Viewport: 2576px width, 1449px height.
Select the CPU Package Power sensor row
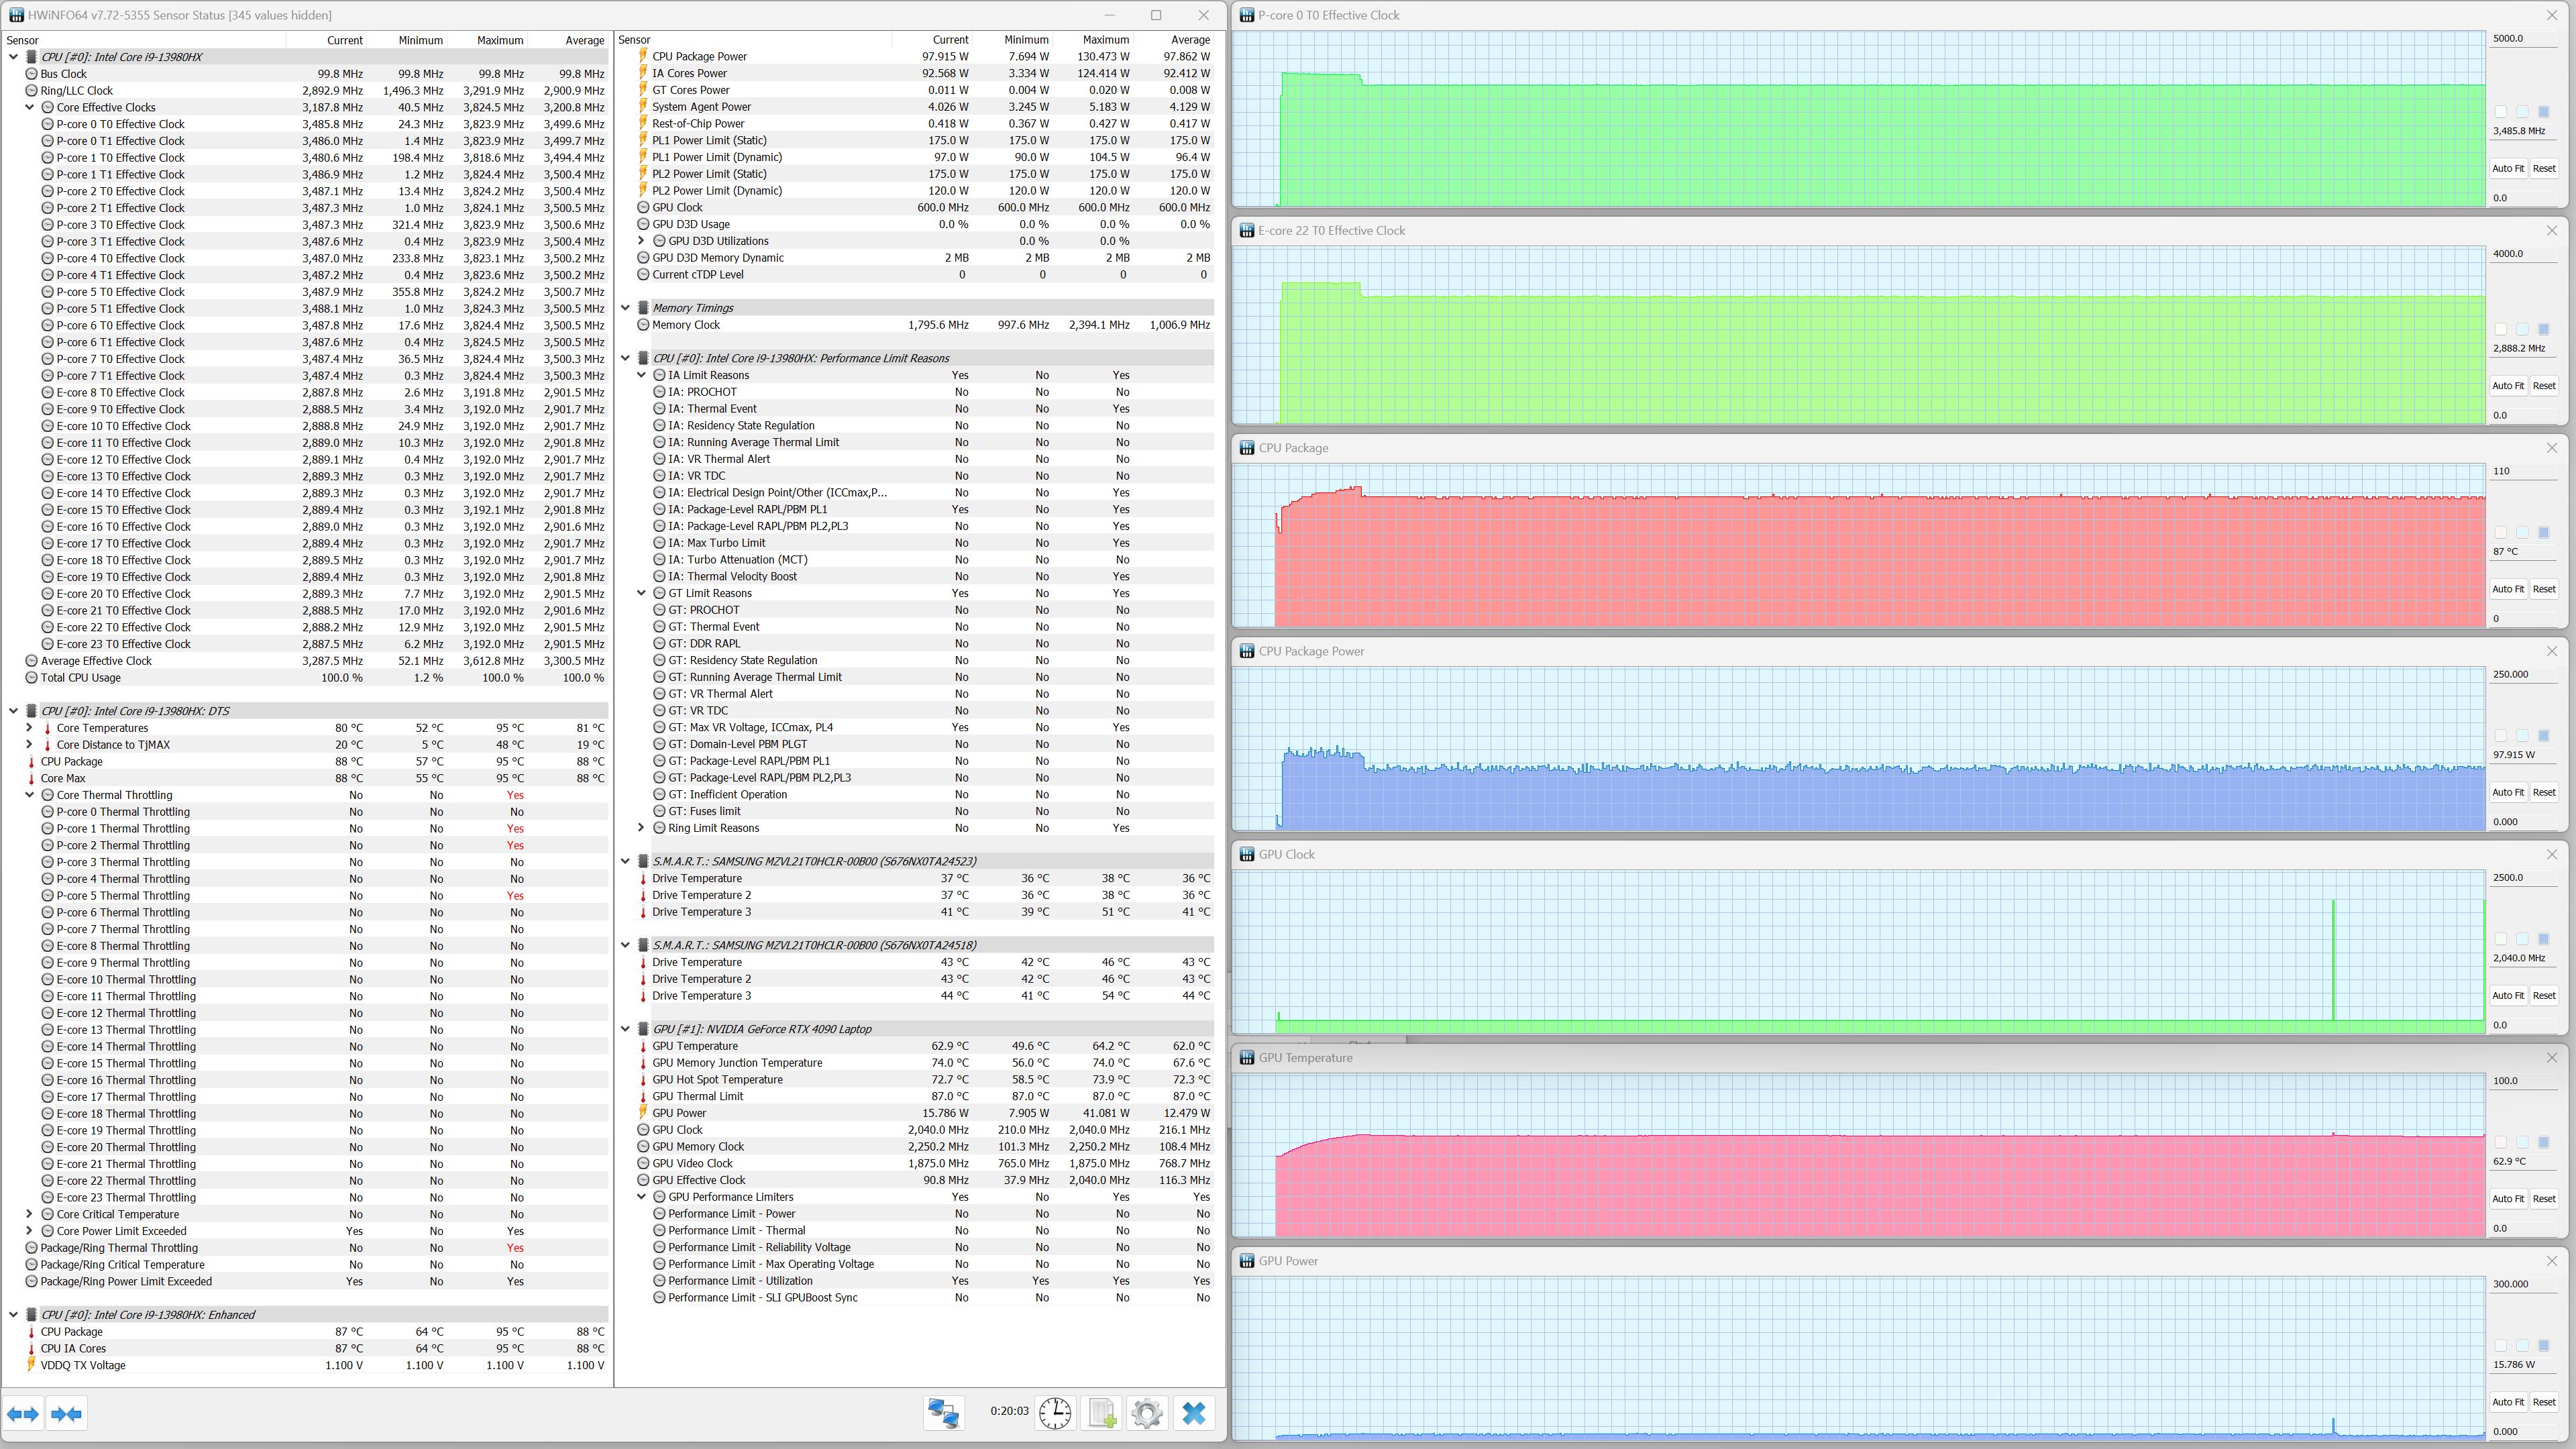tap(700, 56)
